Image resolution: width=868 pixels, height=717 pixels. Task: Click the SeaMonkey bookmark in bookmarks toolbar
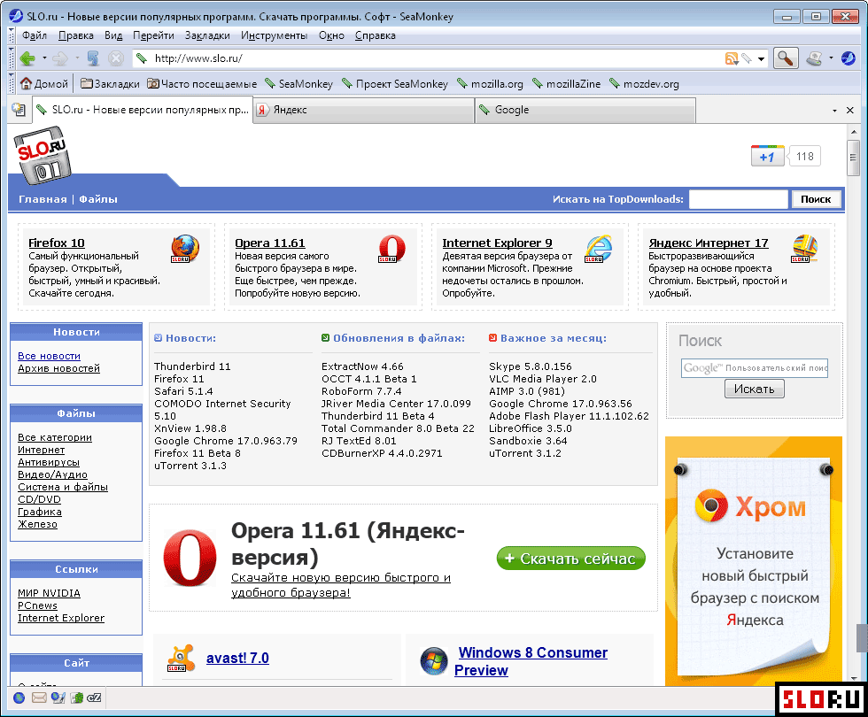click(299, 83)
